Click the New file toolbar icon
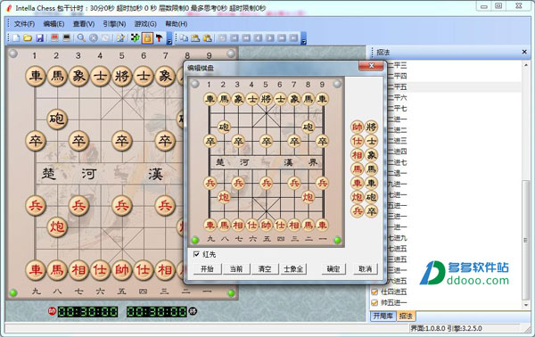This screenshot has width=535, height=337. 16,37
